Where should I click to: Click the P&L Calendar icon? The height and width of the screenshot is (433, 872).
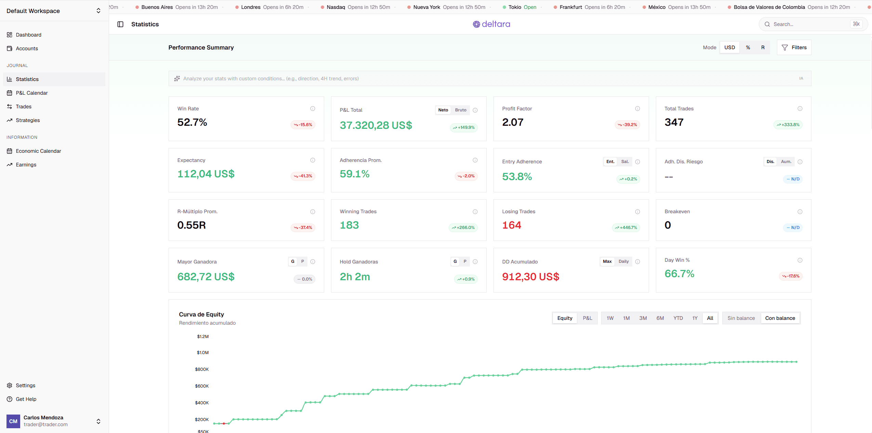(x=10, y=93)
